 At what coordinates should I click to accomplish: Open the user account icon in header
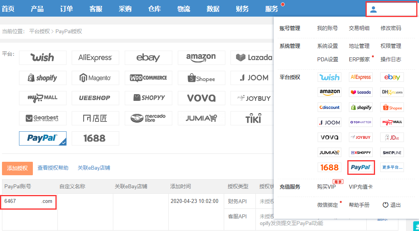373,10
